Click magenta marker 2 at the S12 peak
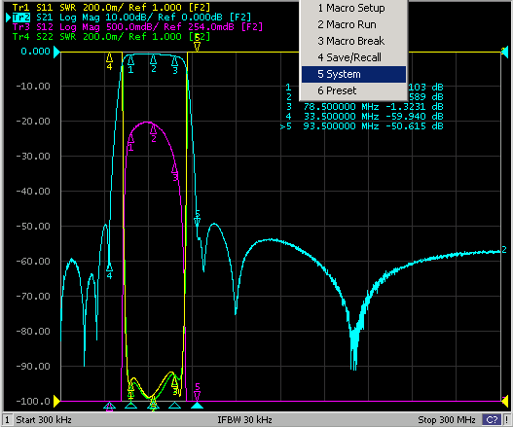Image resolution: width=513 pixels, height=427 pixels. pyautogui.click(x=154, y=133)
